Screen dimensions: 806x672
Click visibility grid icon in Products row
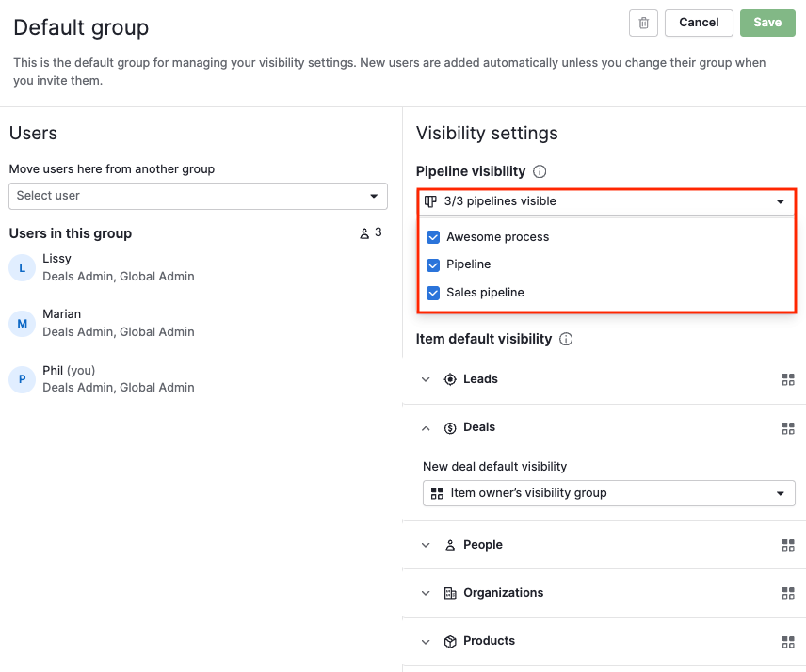coord(787,642)
